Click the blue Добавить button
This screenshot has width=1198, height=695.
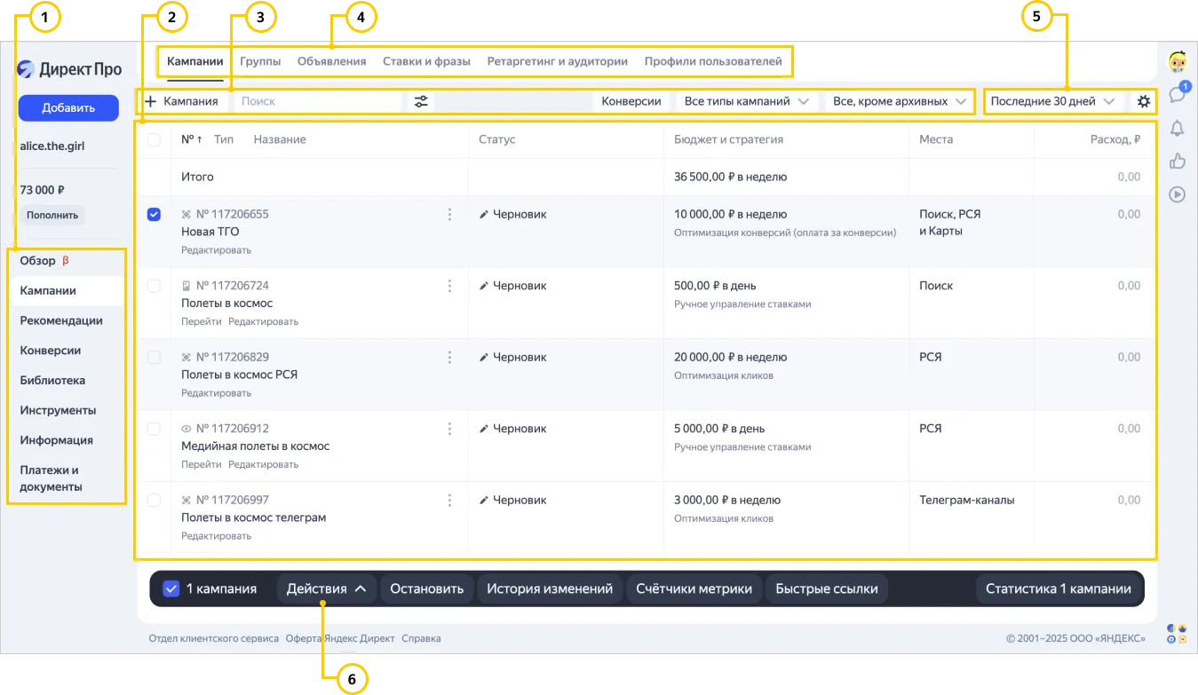68,108
